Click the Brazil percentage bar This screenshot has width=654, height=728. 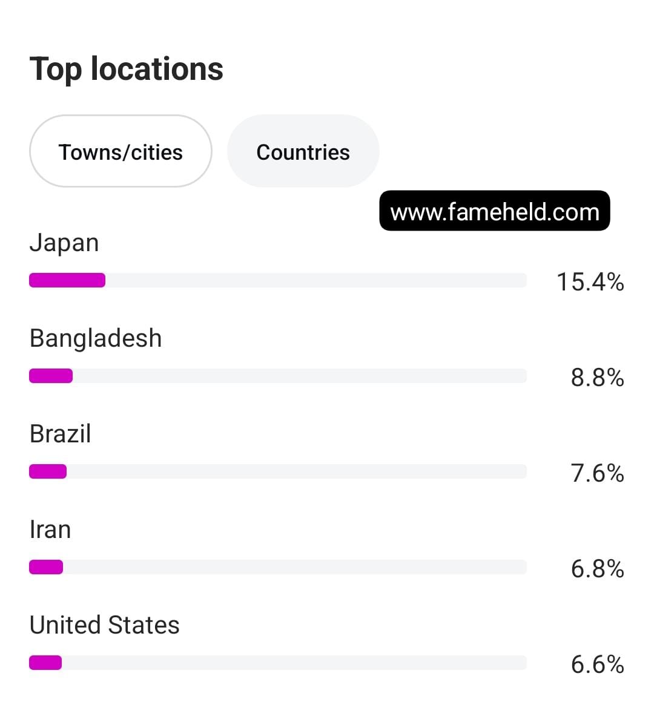coord(278,471)
